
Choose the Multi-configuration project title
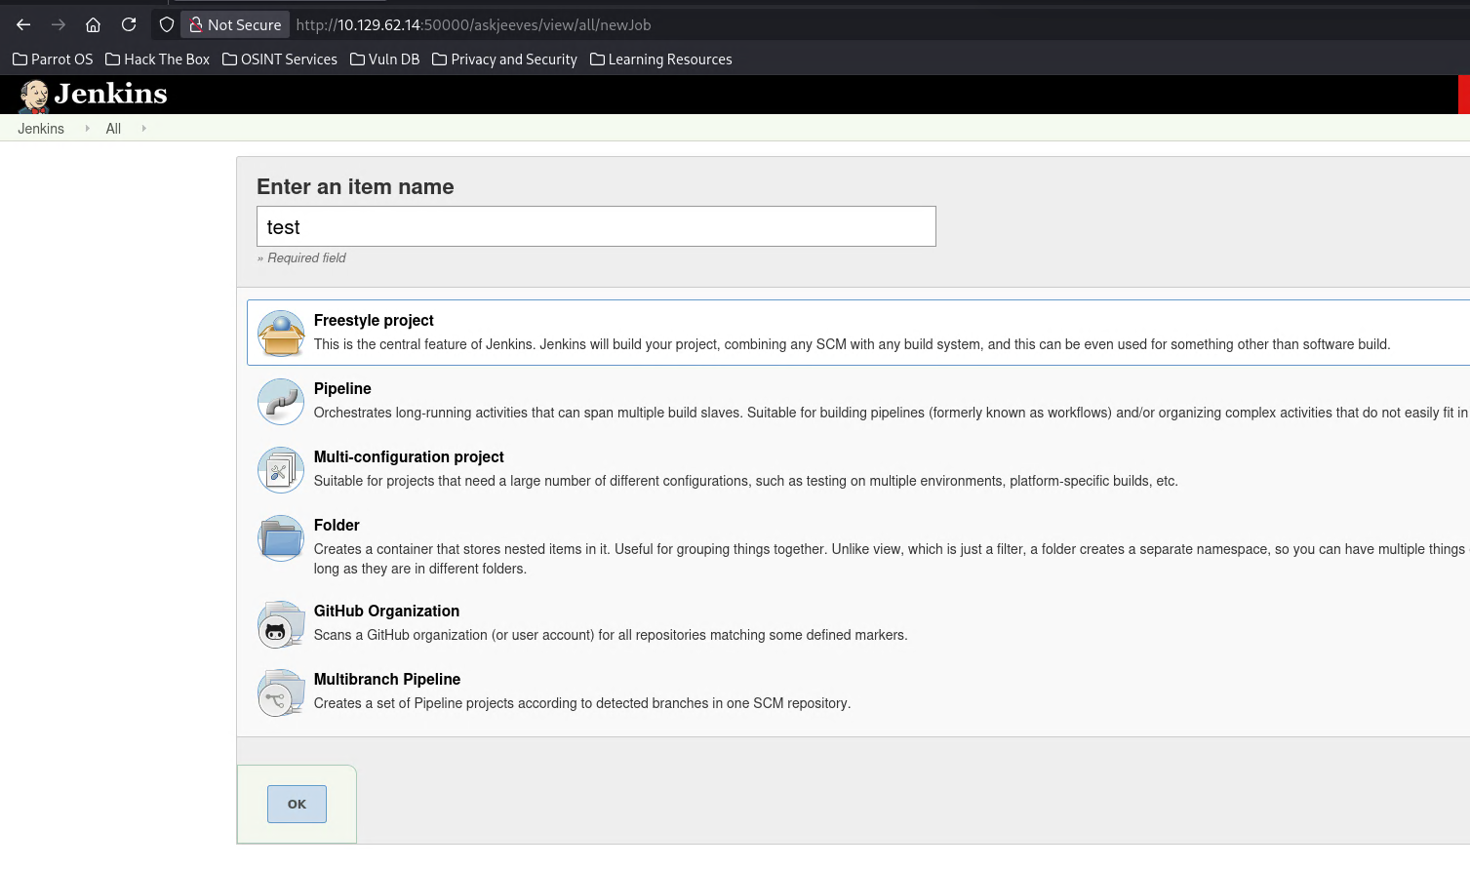pyautogui.click(x=409, y=456)
